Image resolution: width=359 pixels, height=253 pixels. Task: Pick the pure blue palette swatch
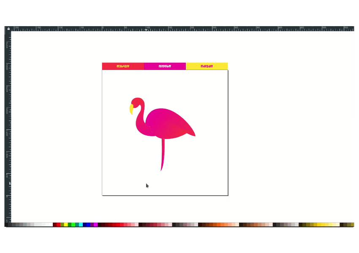point(88,225)
